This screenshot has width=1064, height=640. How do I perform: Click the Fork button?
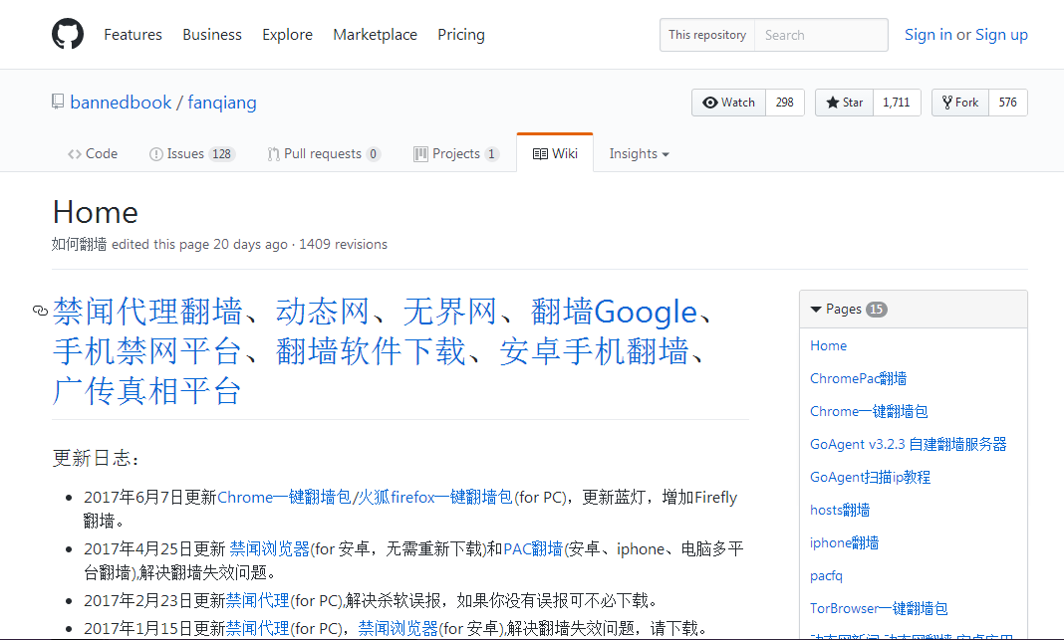tap(960, 103)
